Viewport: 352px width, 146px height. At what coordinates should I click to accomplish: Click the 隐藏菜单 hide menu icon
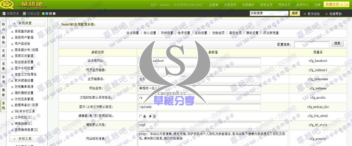coord(4,14)
